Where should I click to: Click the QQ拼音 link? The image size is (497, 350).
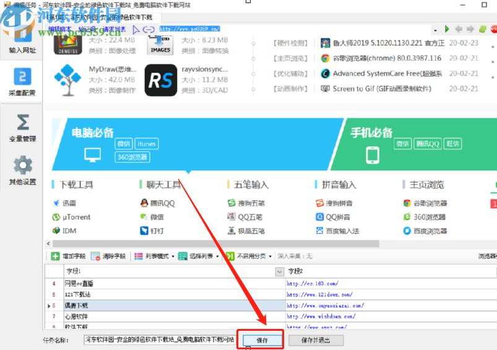point(338,217)
